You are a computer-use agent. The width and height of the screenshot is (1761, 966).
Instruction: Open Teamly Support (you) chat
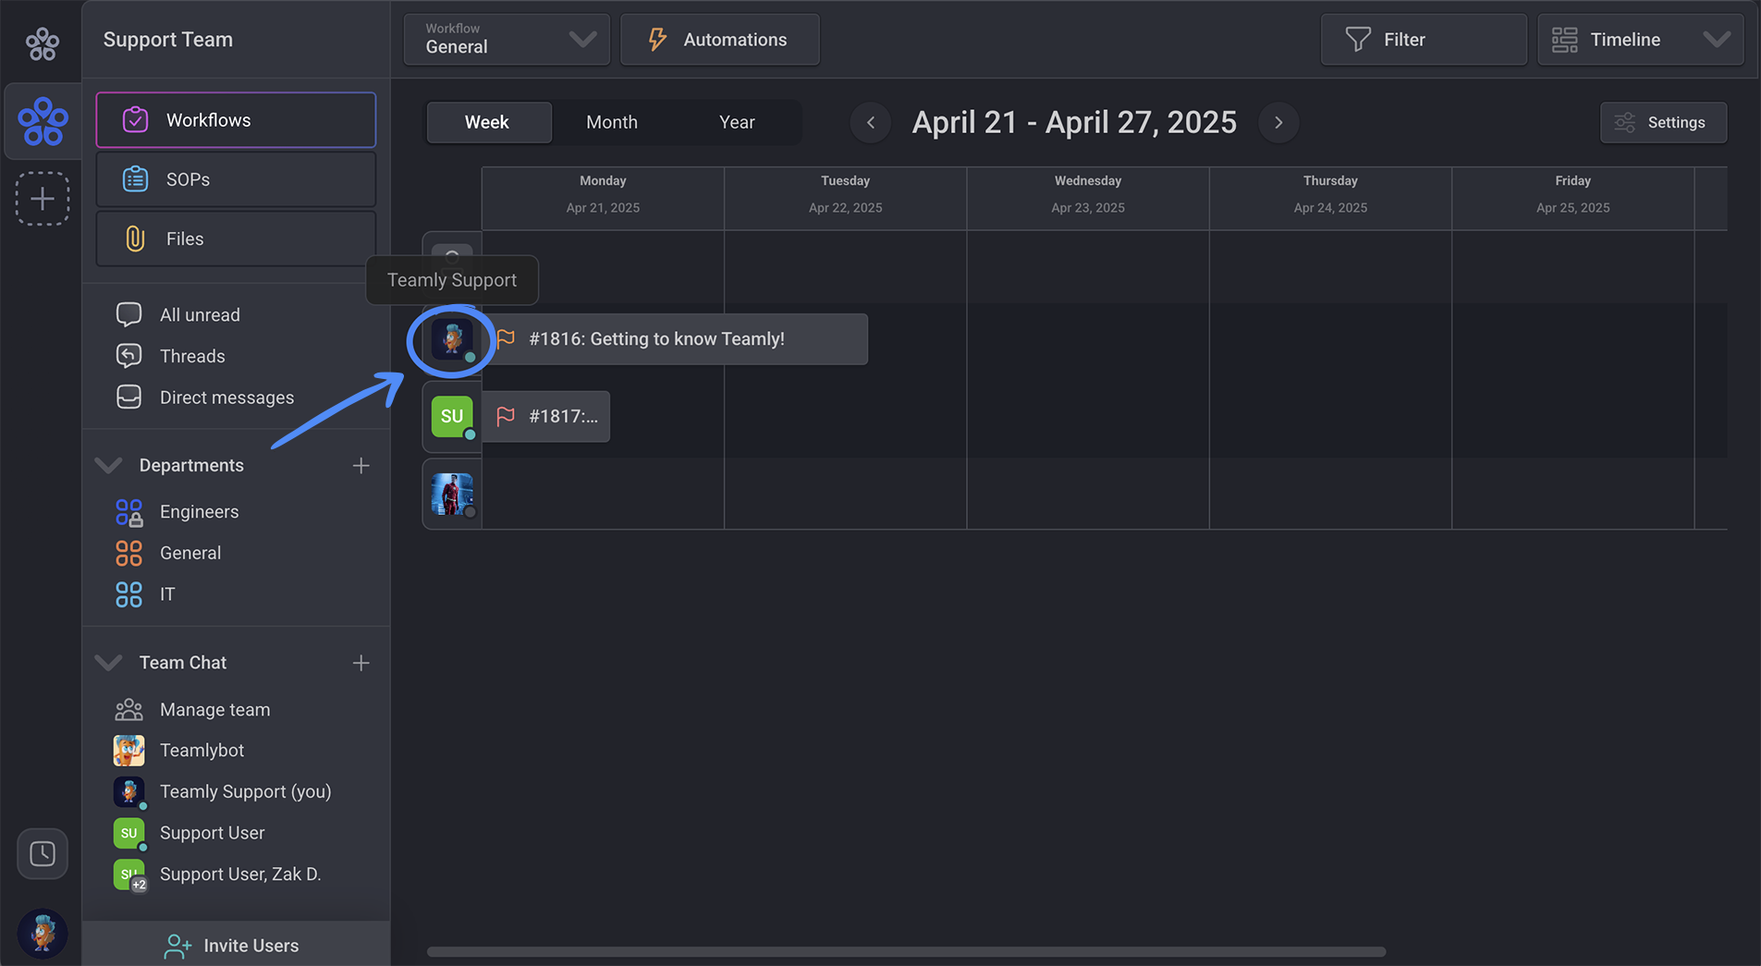(245, 792)
